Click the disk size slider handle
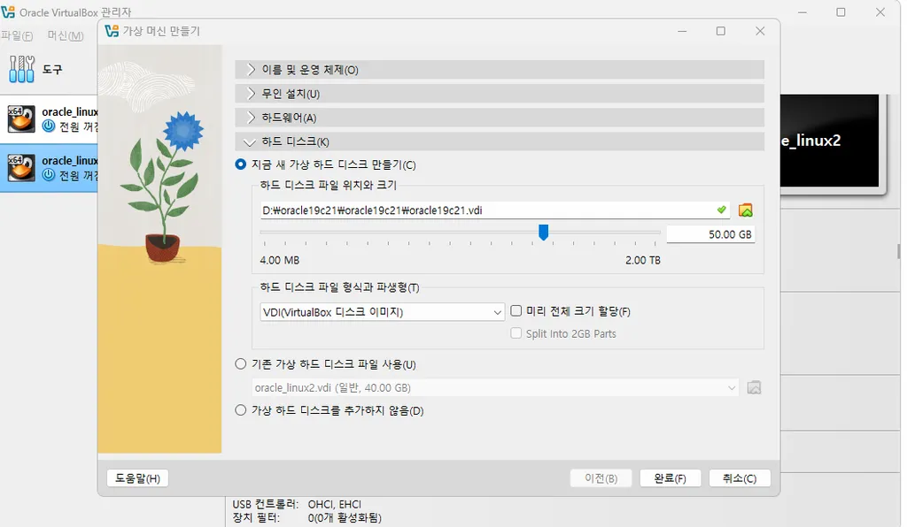Screen dimensions: 907x527 pyautogui.click(x=543, y=232)
